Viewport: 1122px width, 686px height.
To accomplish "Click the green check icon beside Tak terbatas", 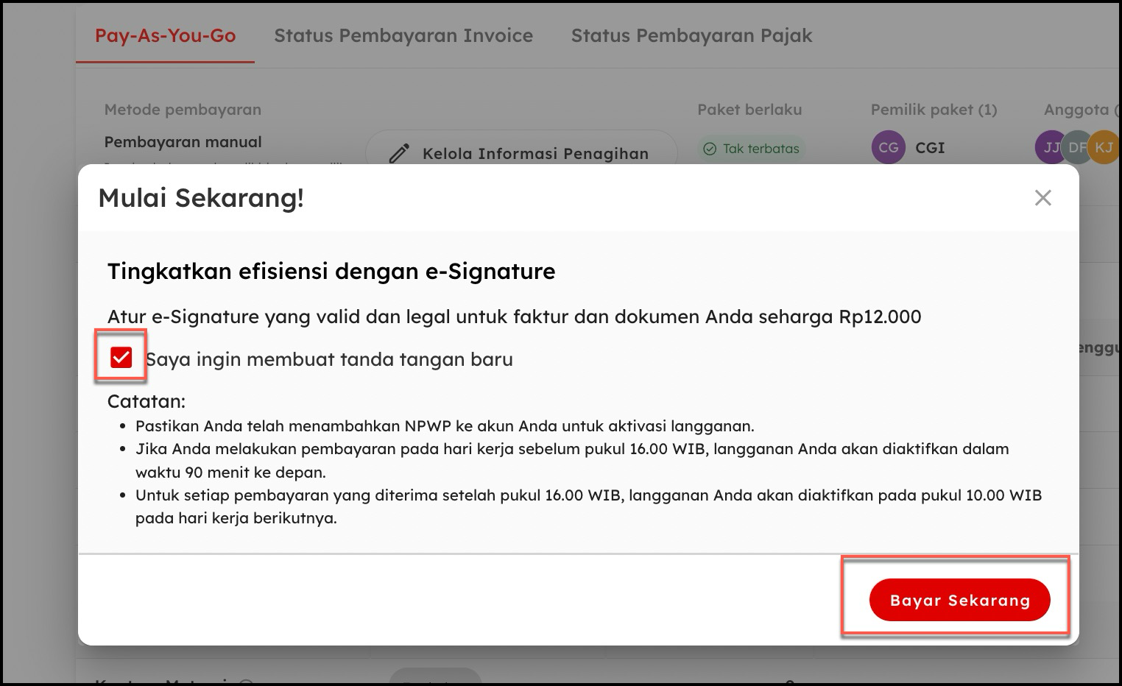I will (710, 149).
